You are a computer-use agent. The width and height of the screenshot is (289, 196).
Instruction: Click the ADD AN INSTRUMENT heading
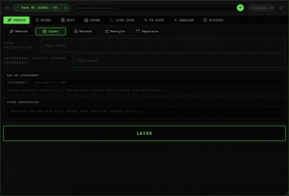coord(23,75)
